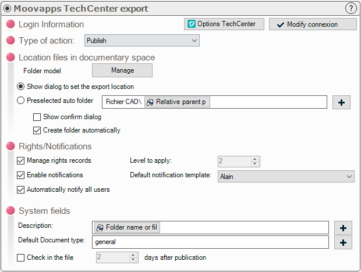Open the Type of action dropdown
This screenshot has height=272, width=361.
(142, 41)
